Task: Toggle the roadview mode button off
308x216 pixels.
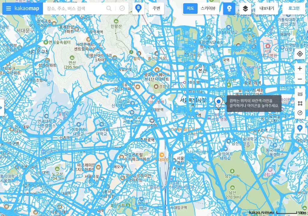Action: pyautogui.click(x=229, y=8)
